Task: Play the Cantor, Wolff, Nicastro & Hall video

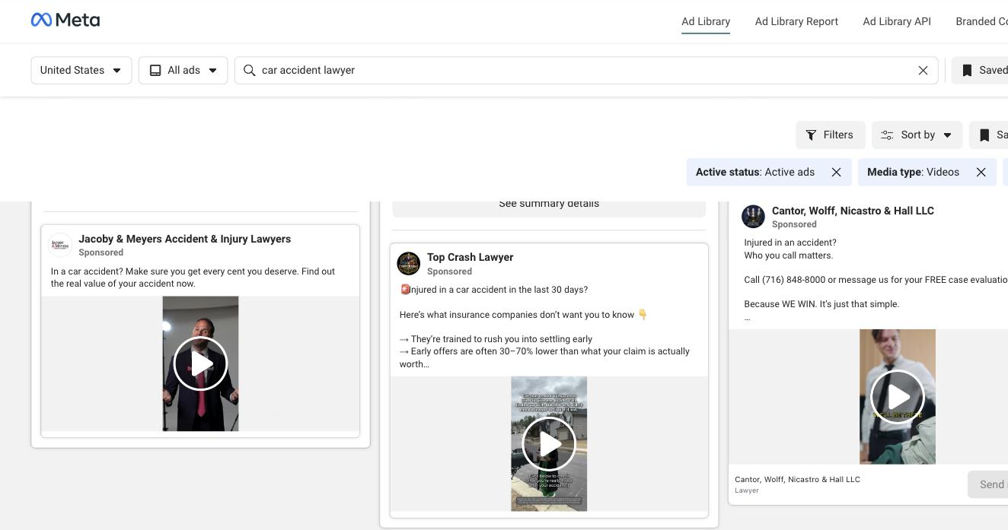Action: (898, 397)
